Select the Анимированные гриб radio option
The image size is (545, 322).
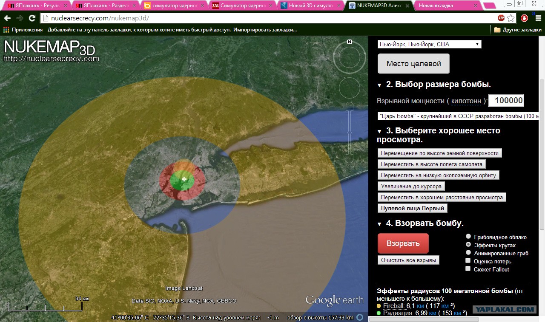468,252
